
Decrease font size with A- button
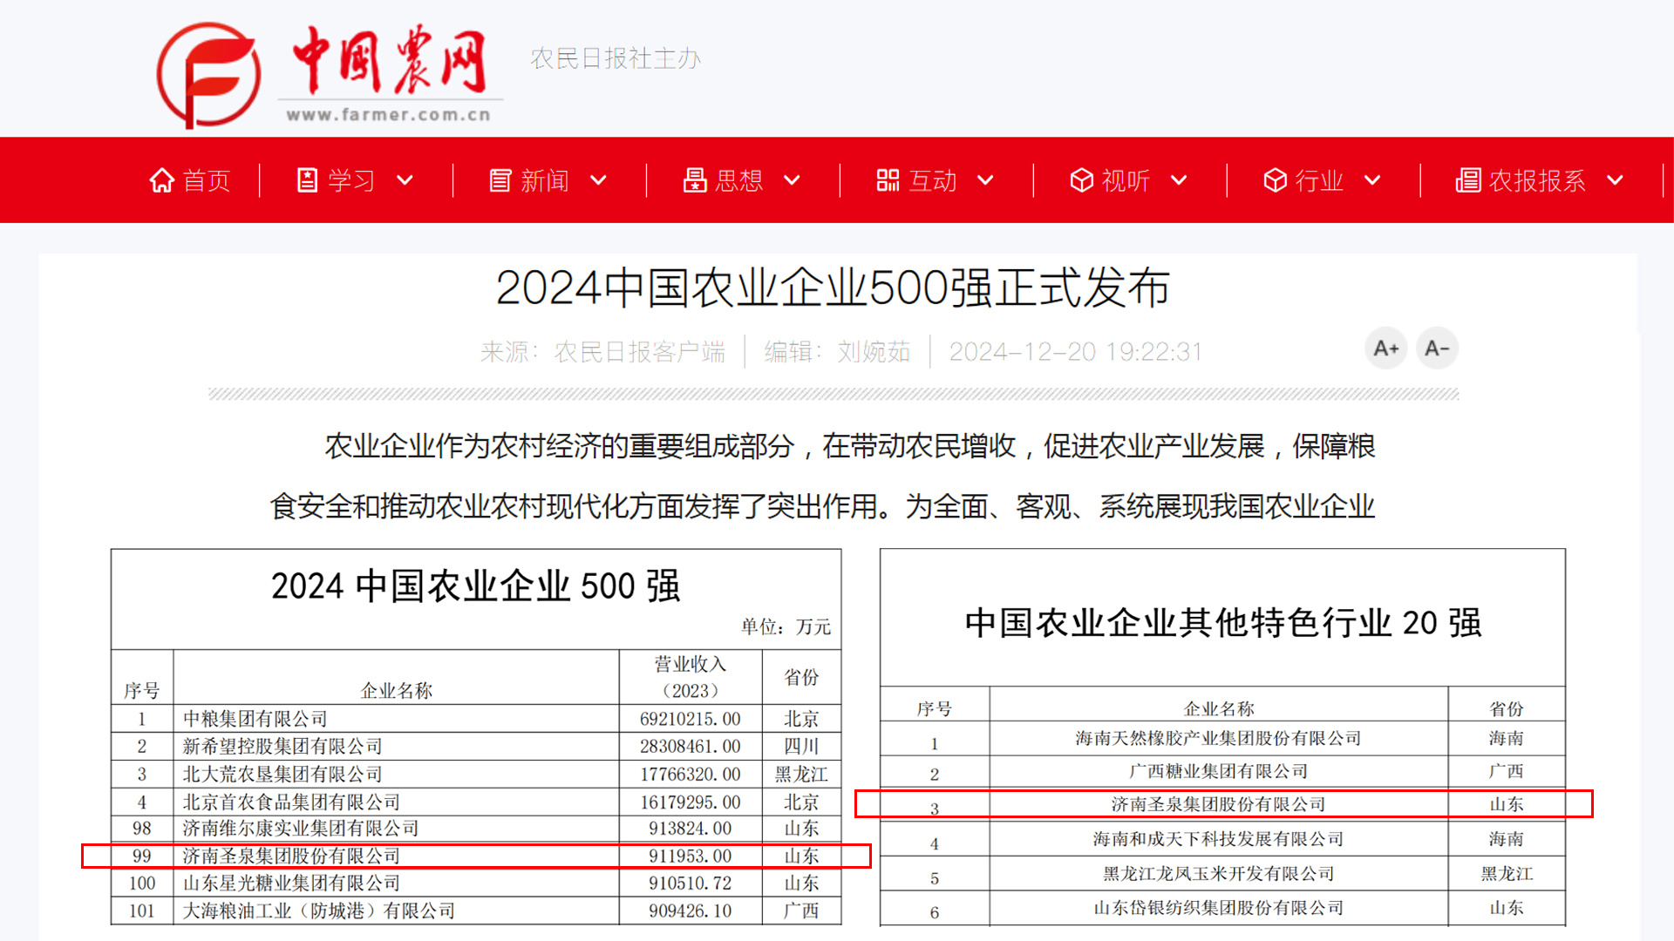click(1436, 349)
